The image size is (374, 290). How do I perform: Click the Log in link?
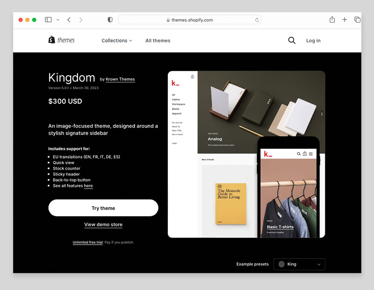313,41
